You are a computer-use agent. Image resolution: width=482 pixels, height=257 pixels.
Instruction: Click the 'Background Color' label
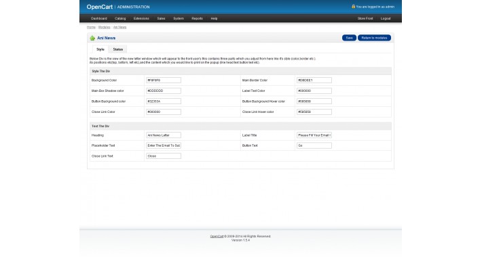105,80
